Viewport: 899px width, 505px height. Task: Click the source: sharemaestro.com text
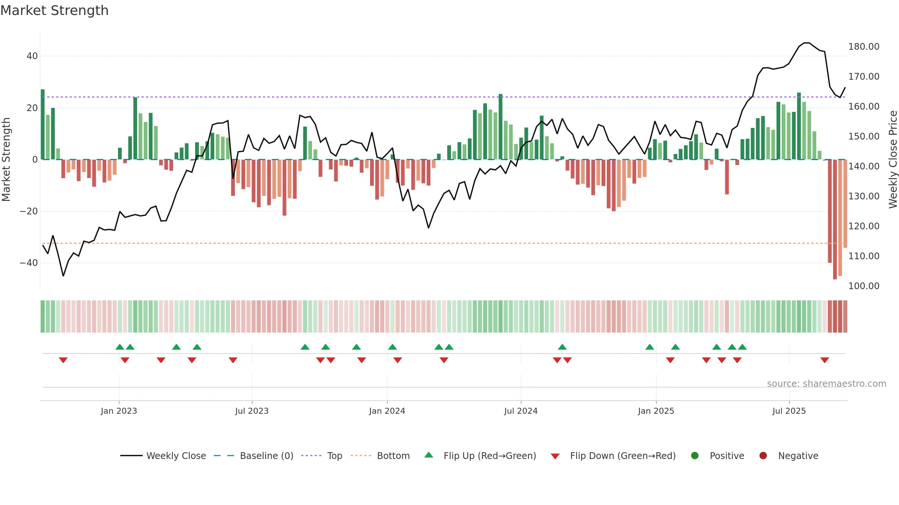point(827,384)
